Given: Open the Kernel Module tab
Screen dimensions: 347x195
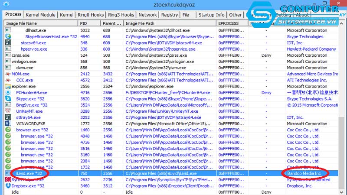Looking at the screenshot, I should click(40, 15).
